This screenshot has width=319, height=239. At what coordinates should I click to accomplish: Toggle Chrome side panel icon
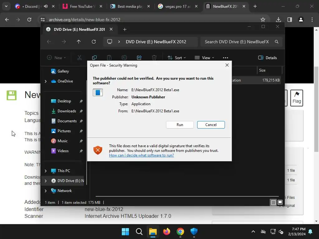(x=290, y=20)
